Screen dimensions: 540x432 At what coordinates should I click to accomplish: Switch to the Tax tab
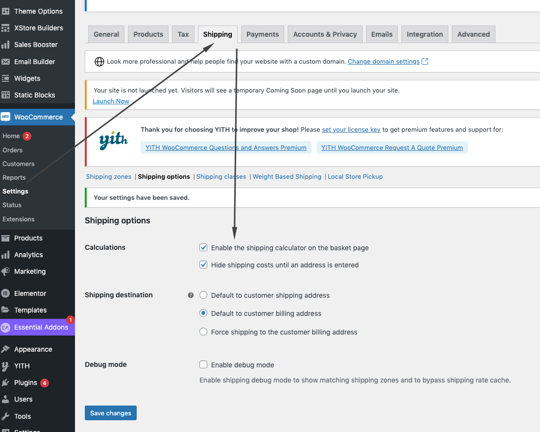[x=183, y=34]
